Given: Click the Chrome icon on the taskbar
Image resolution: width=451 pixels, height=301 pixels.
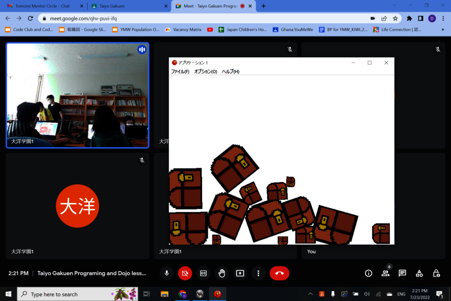Looking at the screenshot, I should pos(182,294).
